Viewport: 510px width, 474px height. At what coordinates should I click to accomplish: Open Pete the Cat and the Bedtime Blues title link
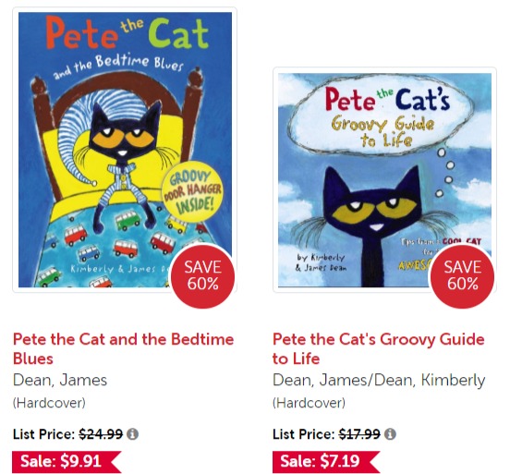123,348
